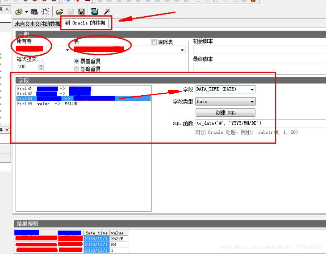Expand the open data file arrow menu

coord(27,12)
